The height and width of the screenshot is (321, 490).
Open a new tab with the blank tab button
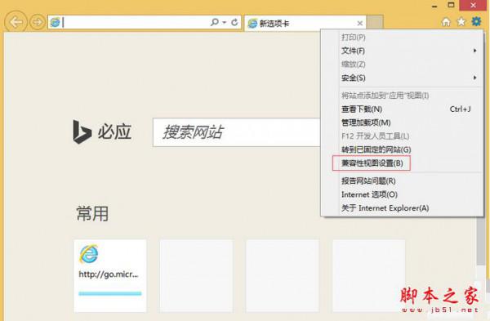coord(375,23)
